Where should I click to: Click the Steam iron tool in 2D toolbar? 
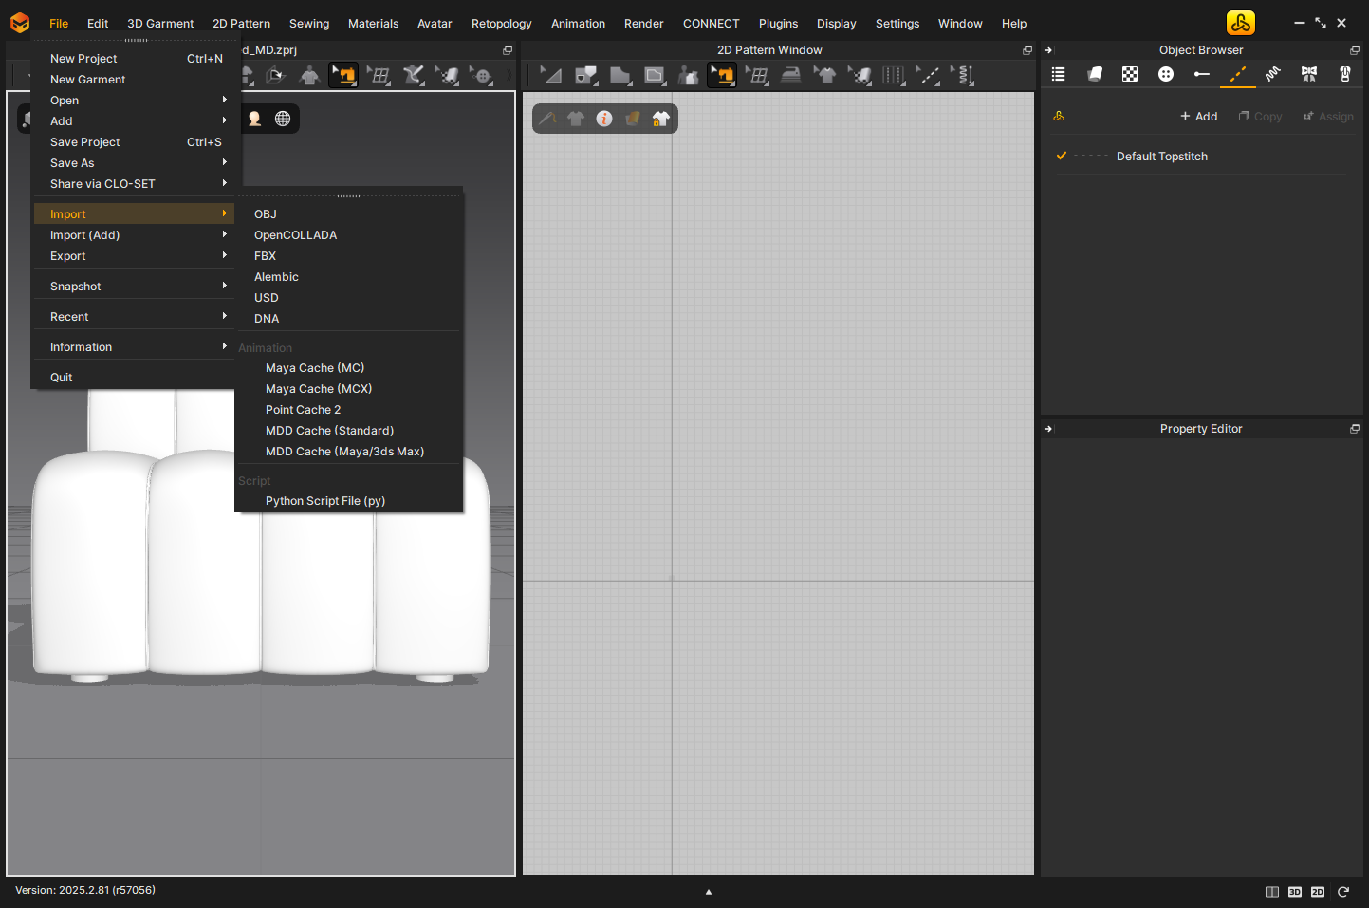click(790, 76)
